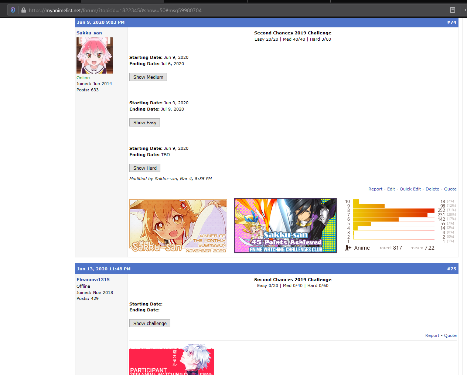Click 'rated: 817' in stats signature
Screen dimensions: 467x375
point(391,248)
